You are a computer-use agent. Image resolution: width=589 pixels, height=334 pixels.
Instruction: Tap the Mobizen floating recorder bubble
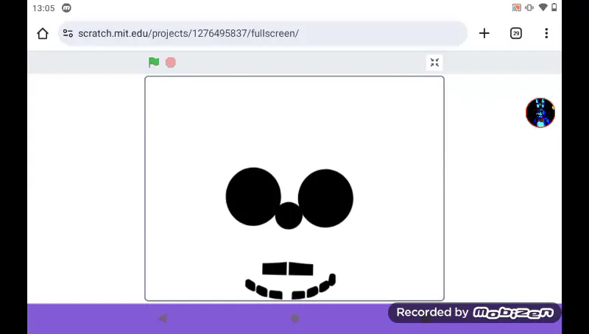pyautogui.click(x=540, y=113)
